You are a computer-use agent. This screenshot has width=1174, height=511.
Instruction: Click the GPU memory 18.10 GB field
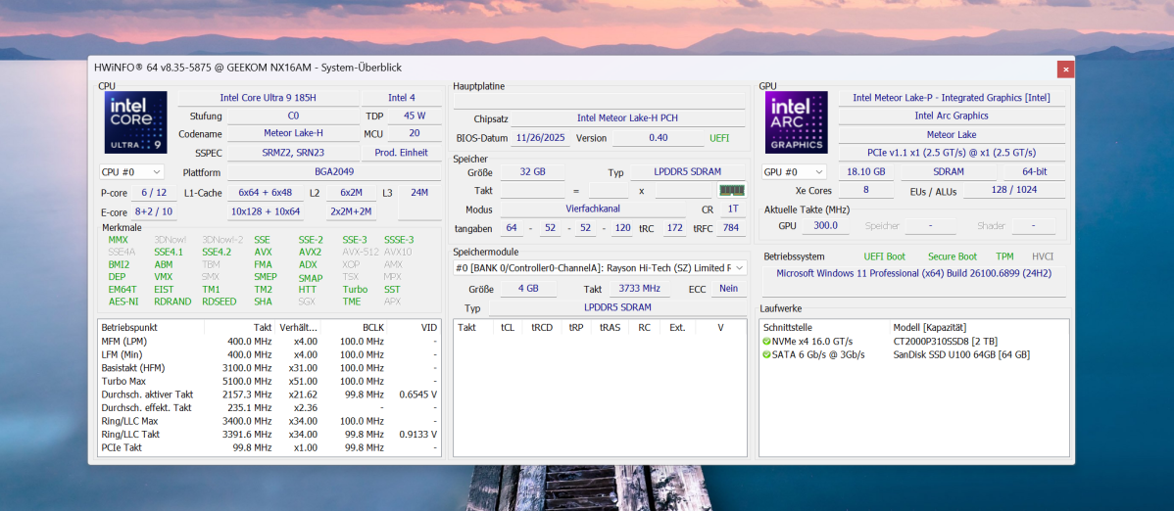[x=865, y=172]
